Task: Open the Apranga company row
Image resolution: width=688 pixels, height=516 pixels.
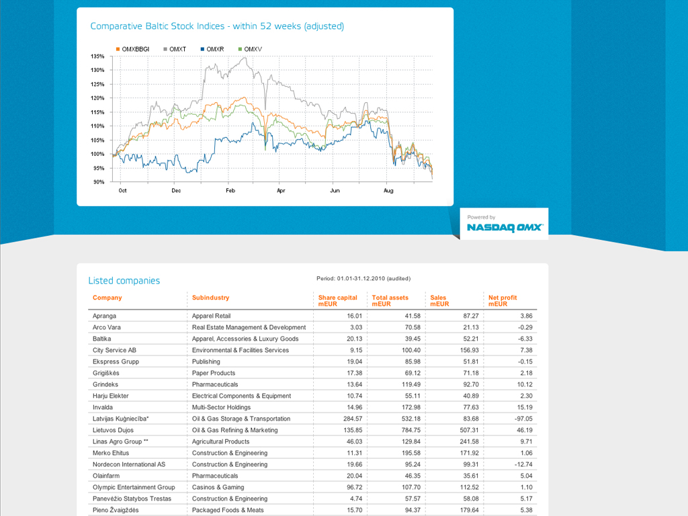Action: (x=105, y=316)
